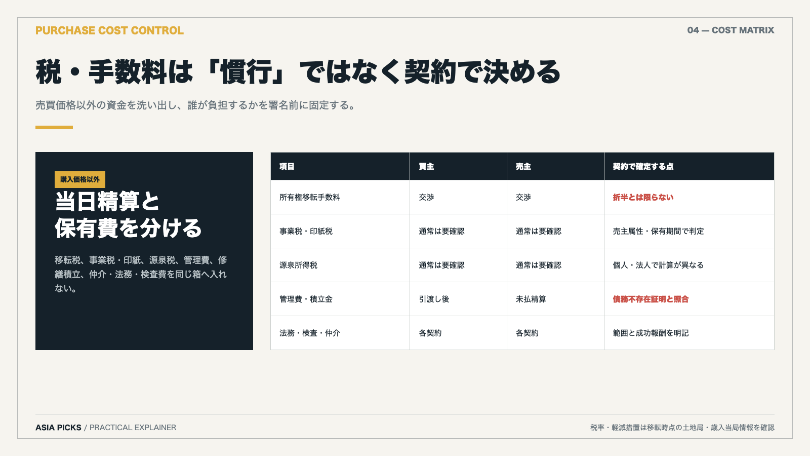Click 各契約 in the 売主 column
Screen dimensions: 810x456
(528, 333)
